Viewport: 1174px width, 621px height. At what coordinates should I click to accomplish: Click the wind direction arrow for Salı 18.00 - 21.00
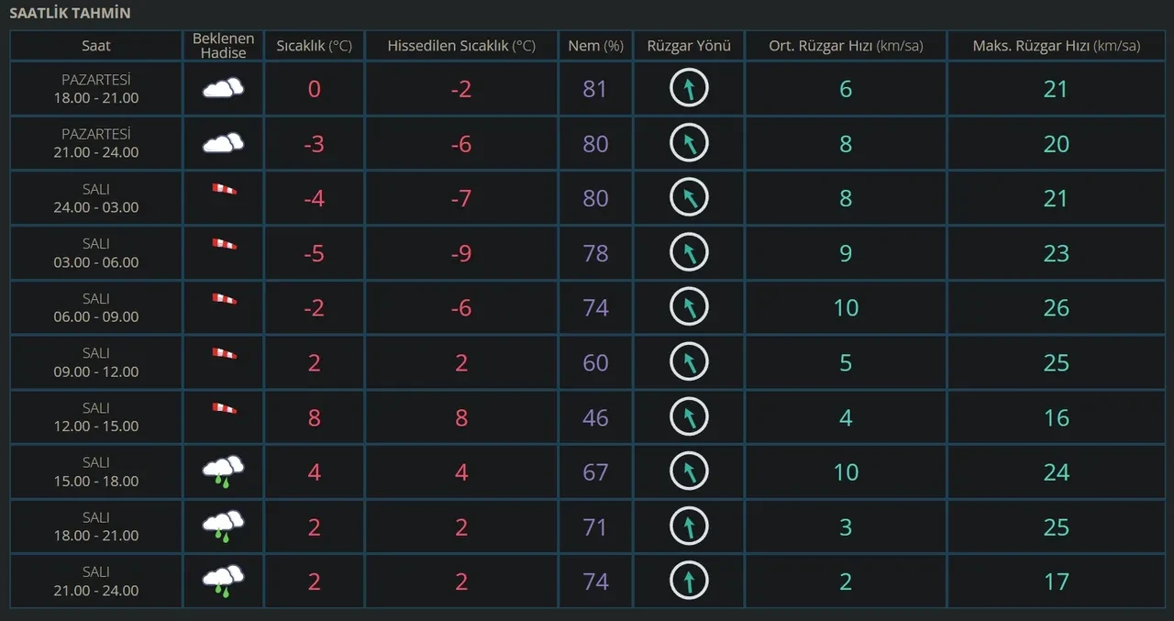tap(689, 527)
